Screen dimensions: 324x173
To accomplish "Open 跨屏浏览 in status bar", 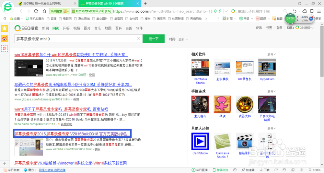I will [220, 170].
